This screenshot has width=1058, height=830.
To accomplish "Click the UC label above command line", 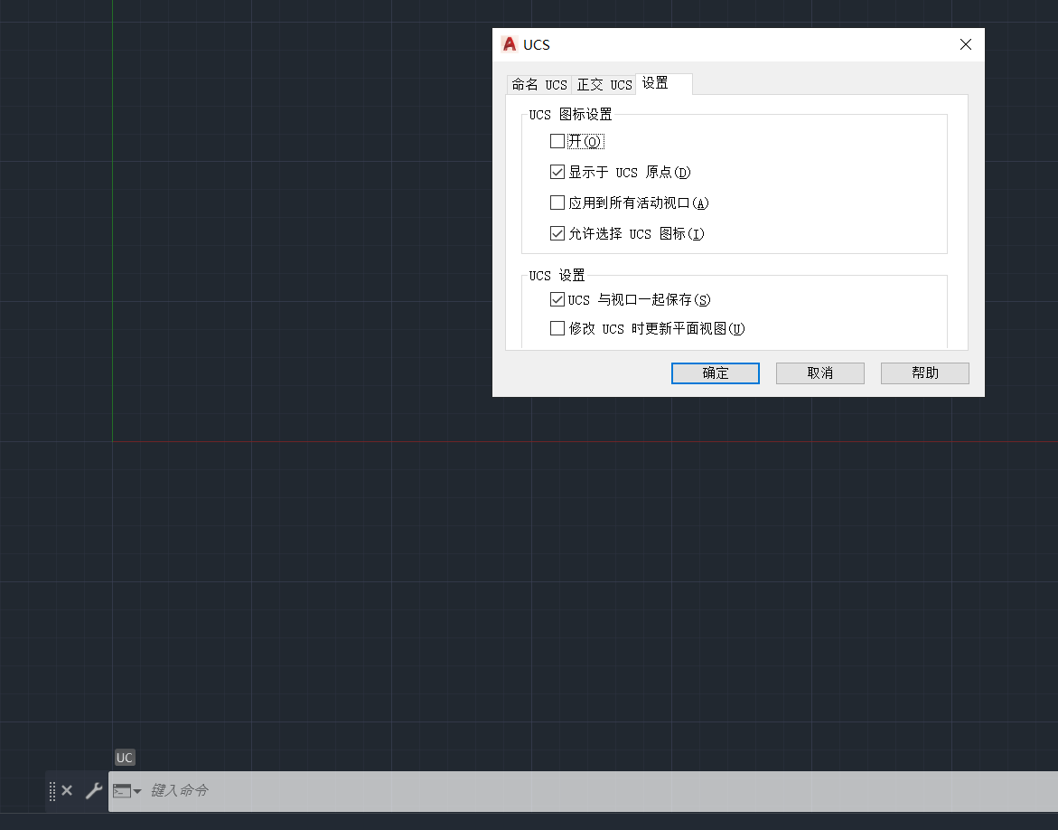I will (x=125, y=758).
